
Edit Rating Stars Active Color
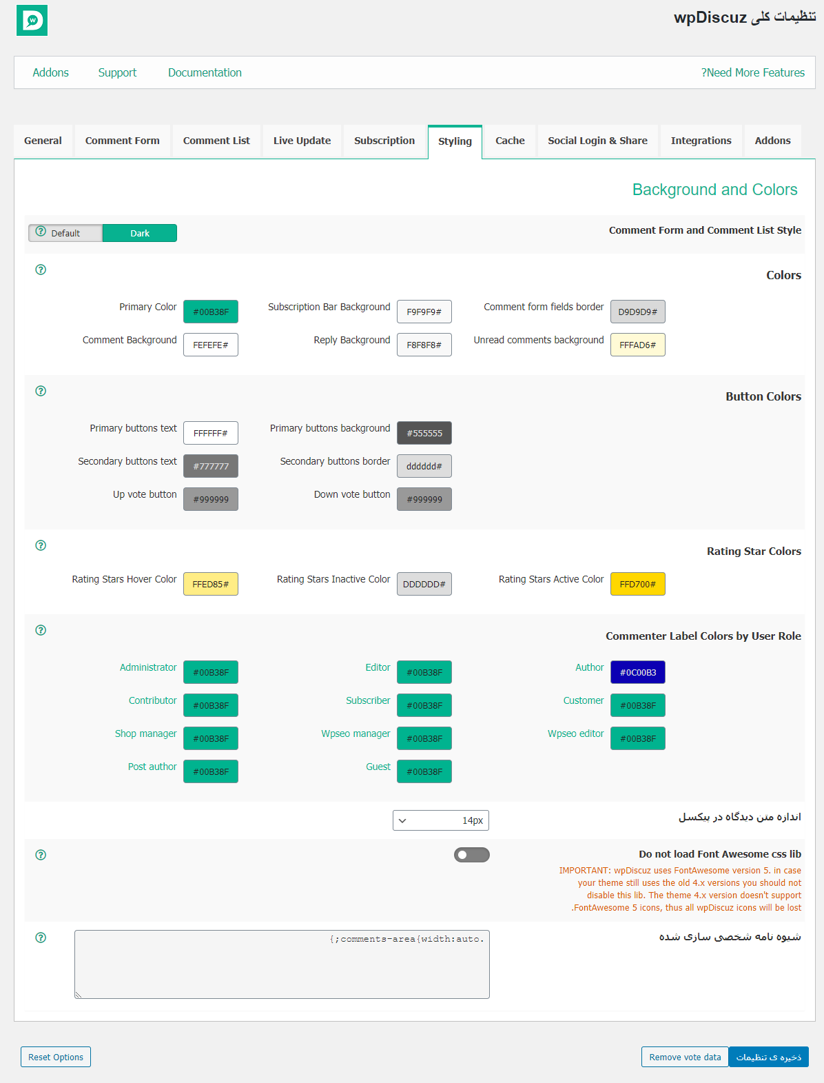pos(638,584)
